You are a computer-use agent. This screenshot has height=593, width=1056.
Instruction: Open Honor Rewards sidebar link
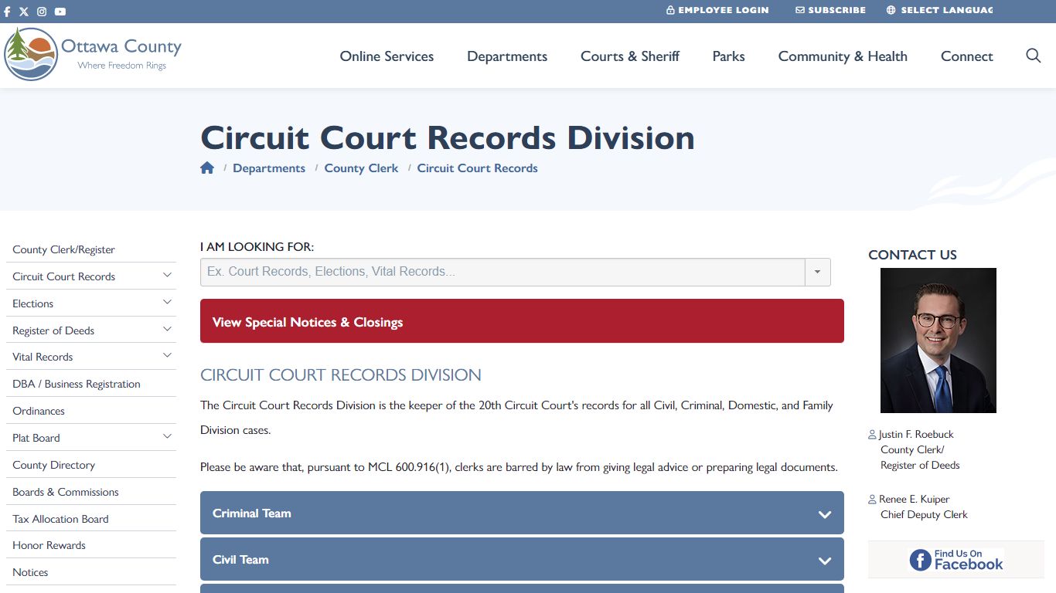49,545
